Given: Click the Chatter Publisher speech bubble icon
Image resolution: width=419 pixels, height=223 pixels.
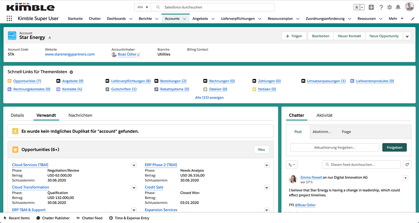Looking at the screenshot, I should (38, 218).
